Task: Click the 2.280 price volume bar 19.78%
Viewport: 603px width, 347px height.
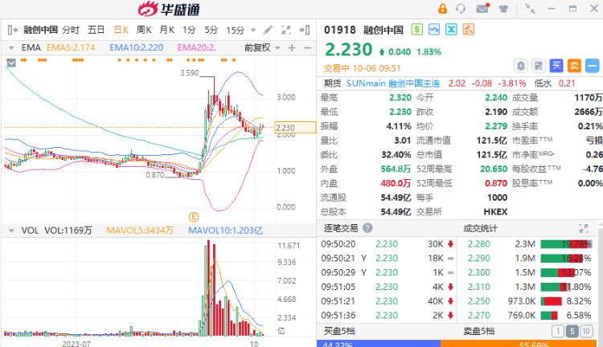Action: pyautogui.click(x=566, y=244)
